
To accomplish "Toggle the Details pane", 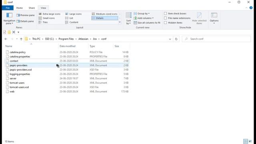I will [25, 21].
